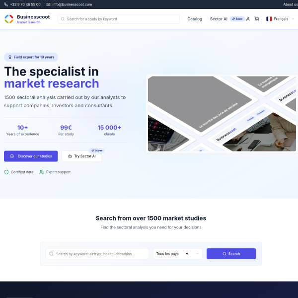Focus the Search for a study by keyword field
This screenshot has width=298, height=298.
pos(119,19)
